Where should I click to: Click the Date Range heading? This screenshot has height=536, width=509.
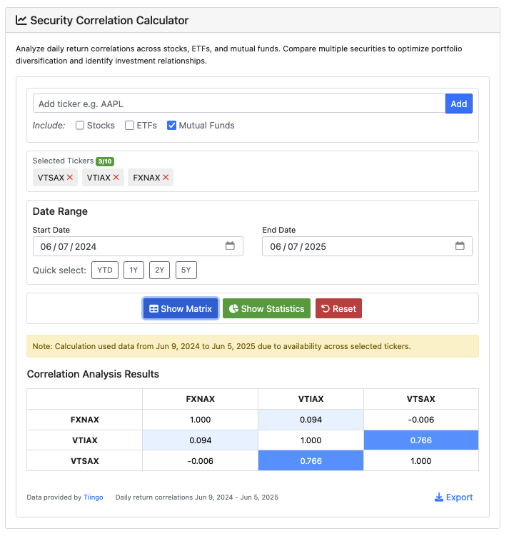click(60, 211)
